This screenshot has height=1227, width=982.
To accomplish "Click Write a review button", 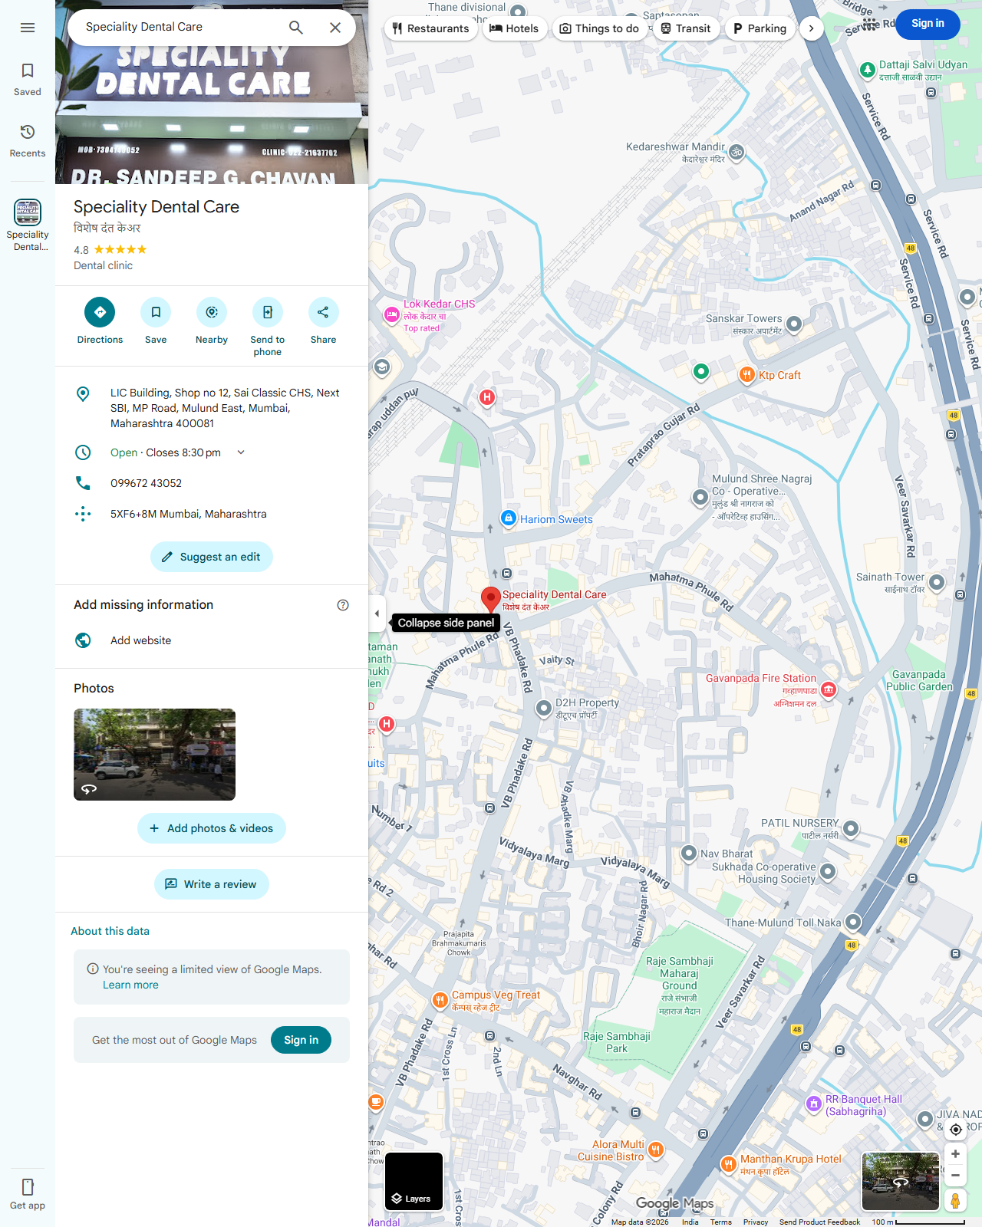I will (x=212, y=884).
